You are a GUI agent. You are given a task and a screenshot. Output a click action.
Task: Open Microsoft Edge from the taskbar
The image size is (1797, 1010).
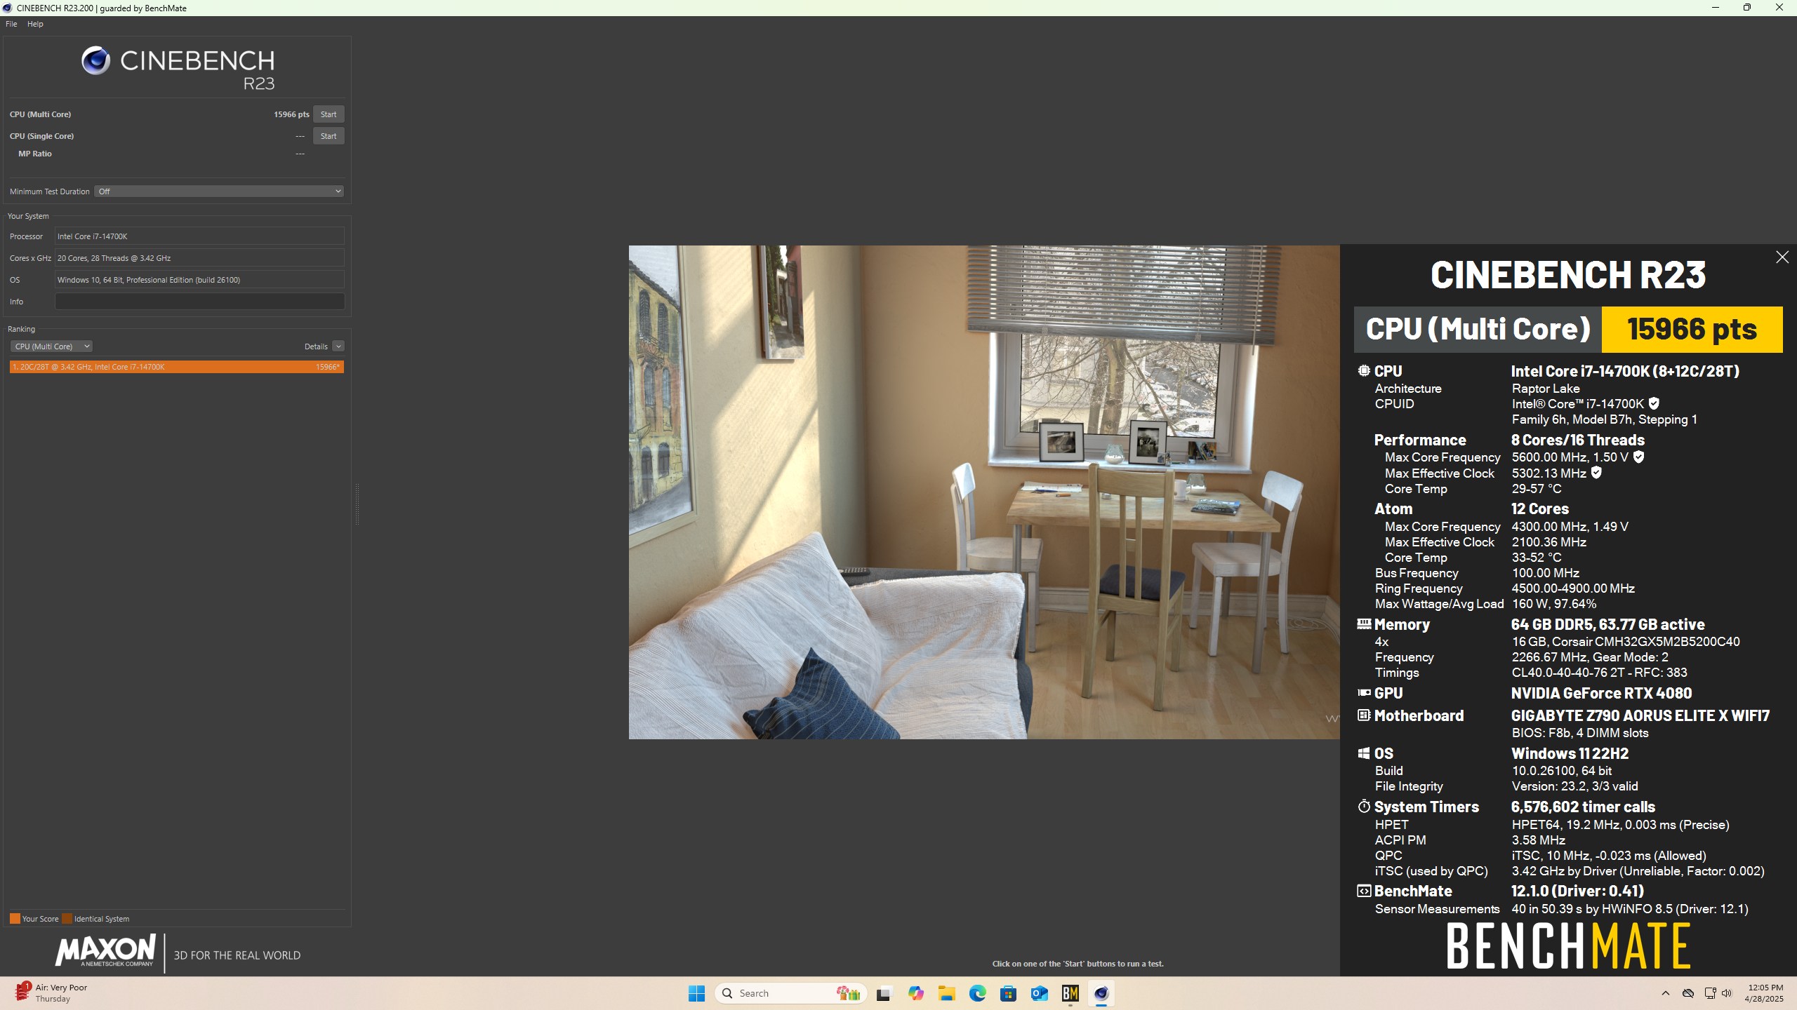coord(977,993)
